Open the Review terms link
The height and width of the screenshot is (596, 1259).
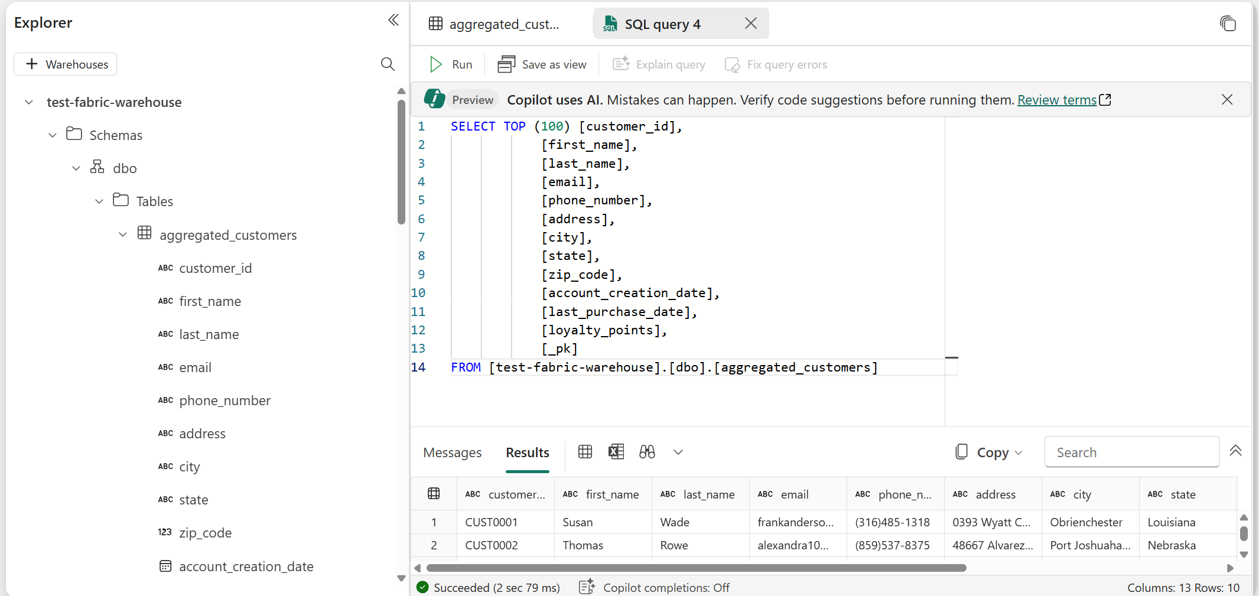click(1058, 100)
